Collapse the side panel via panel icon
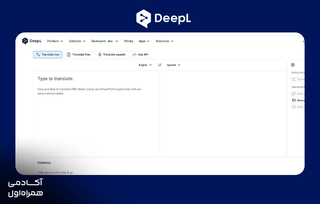This screenshot has width=320, height=204. pyautogui.click(x=293, y=65)
